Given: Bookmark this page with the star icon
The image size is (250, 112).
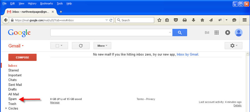Looking at the screenshot, I should 159,20.
